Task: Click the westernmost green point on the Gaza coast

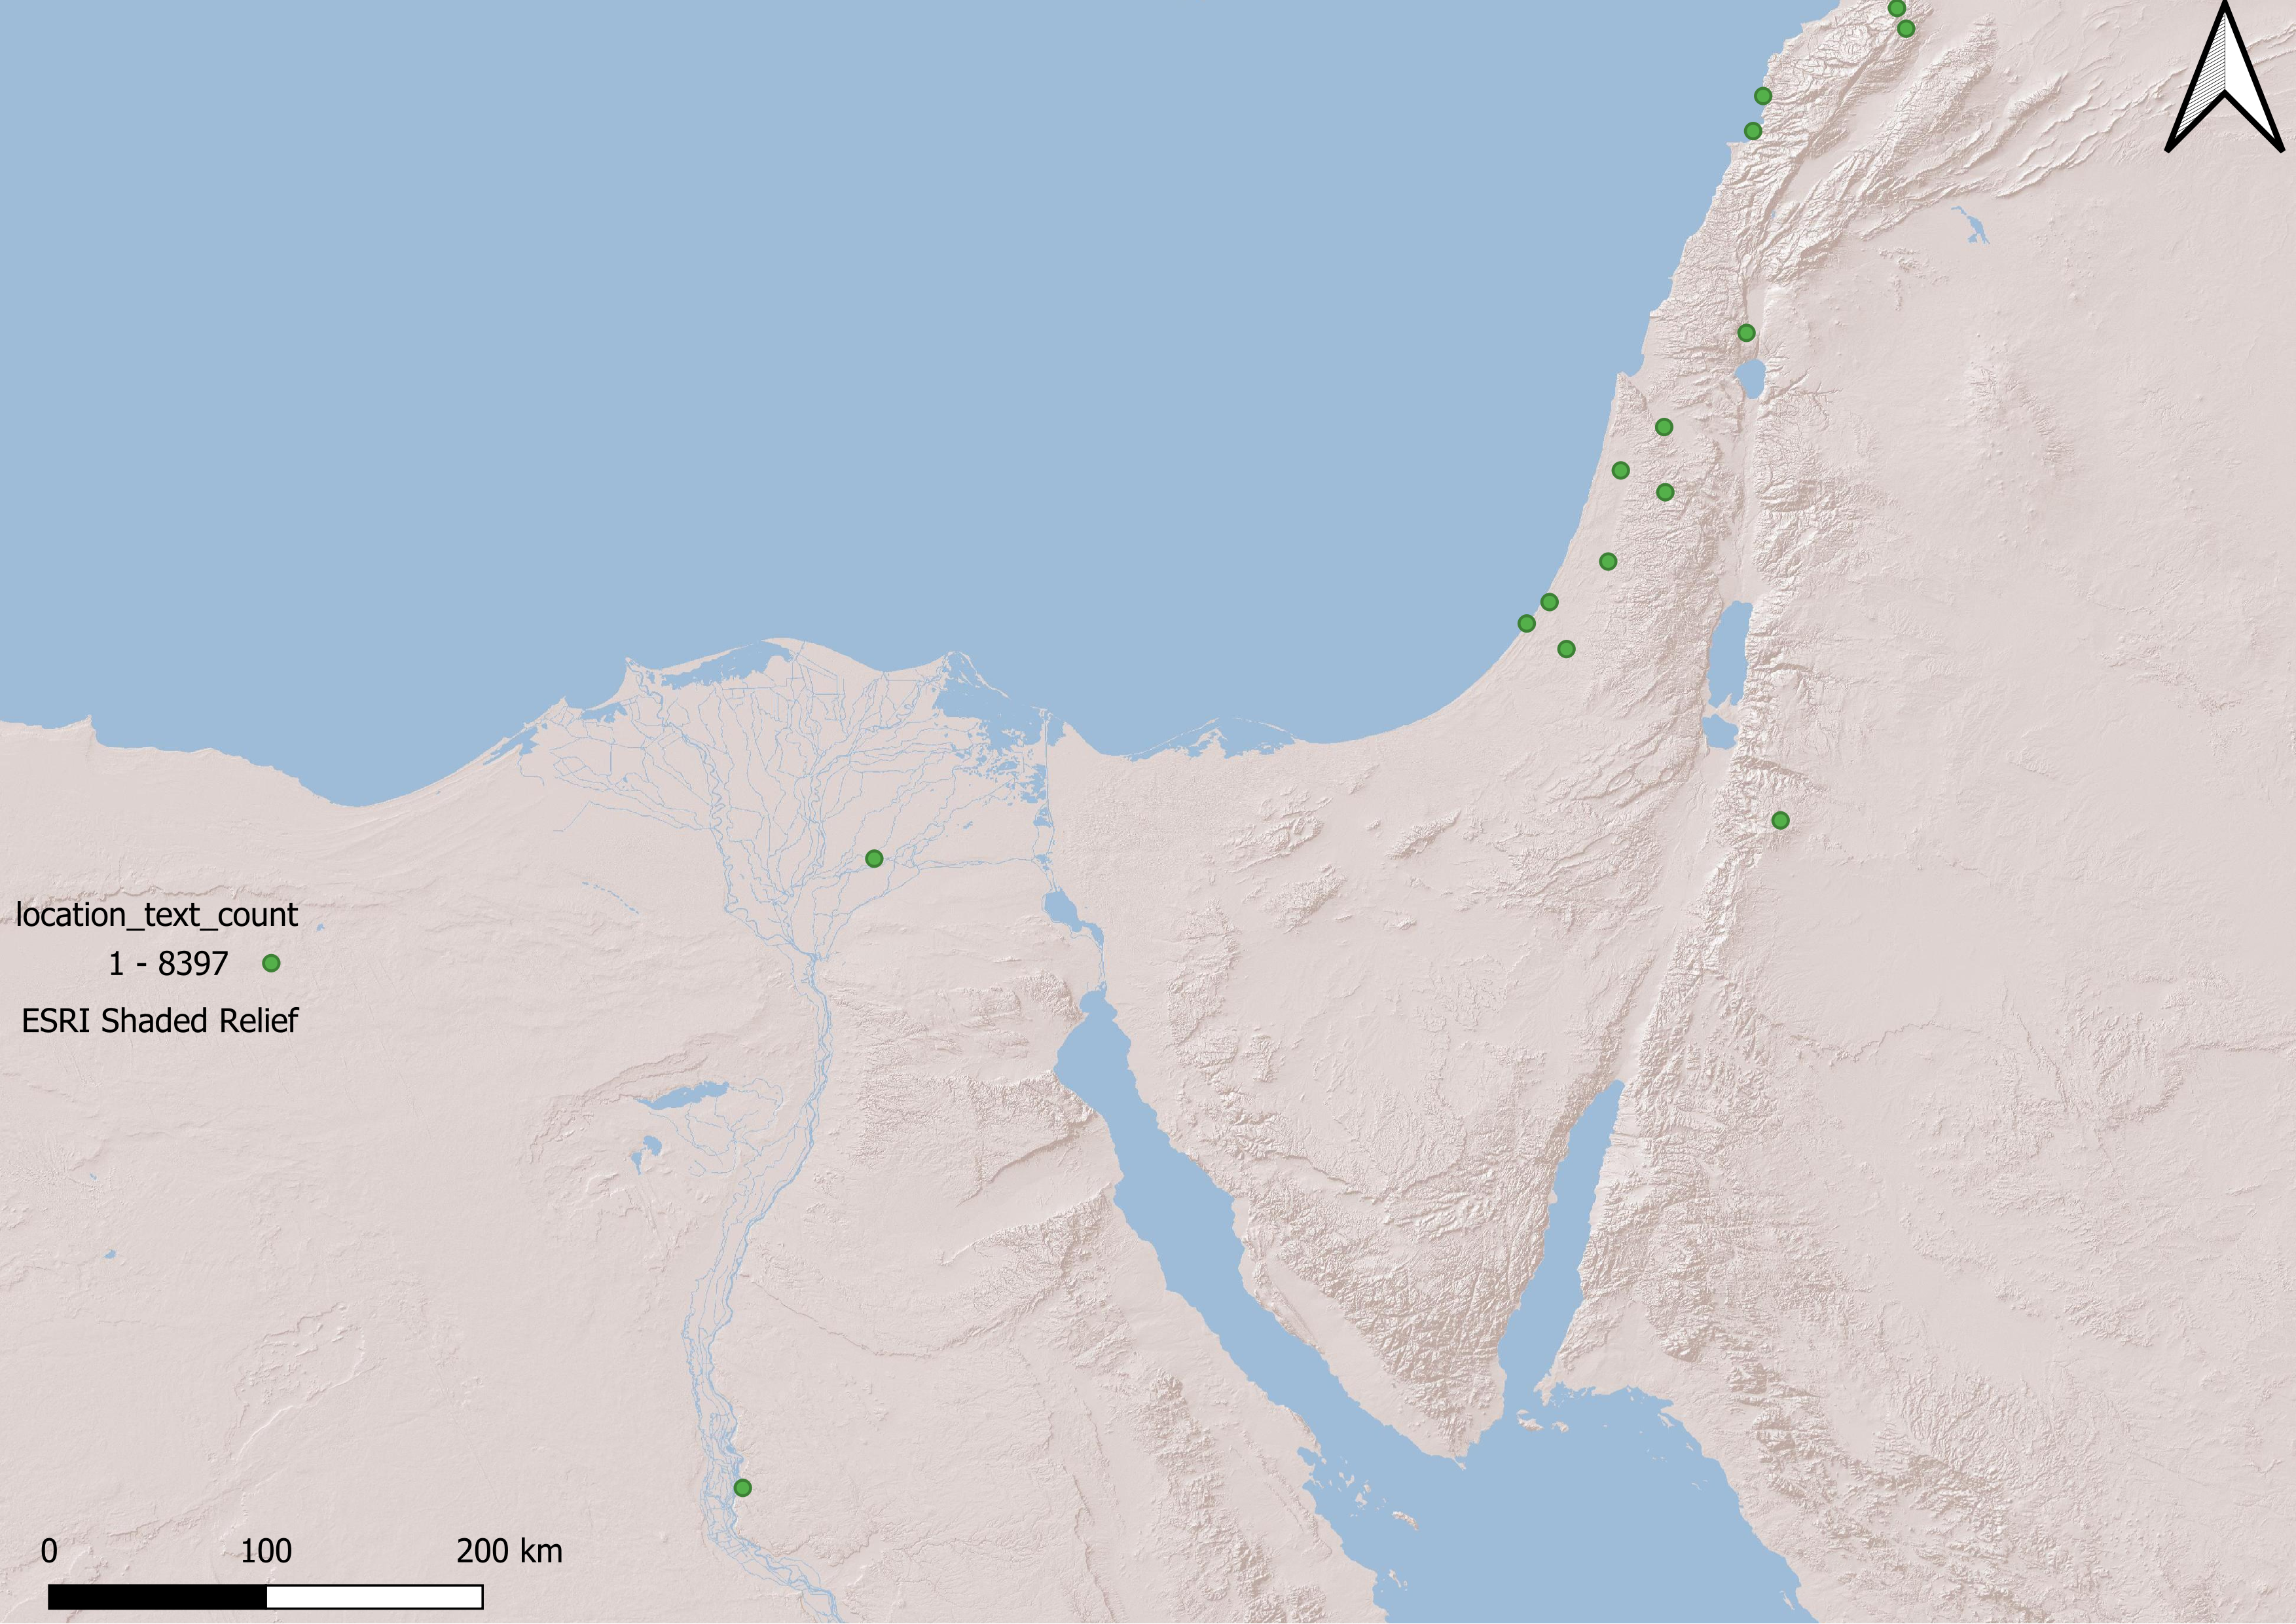Action: (x=1527, y=624)
